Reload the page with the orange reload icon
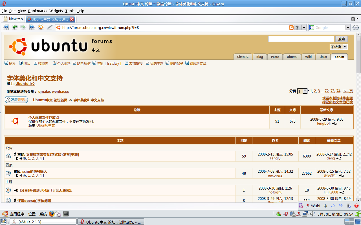Viewport: 361px width, 225px height. click(x=41, y=27)
